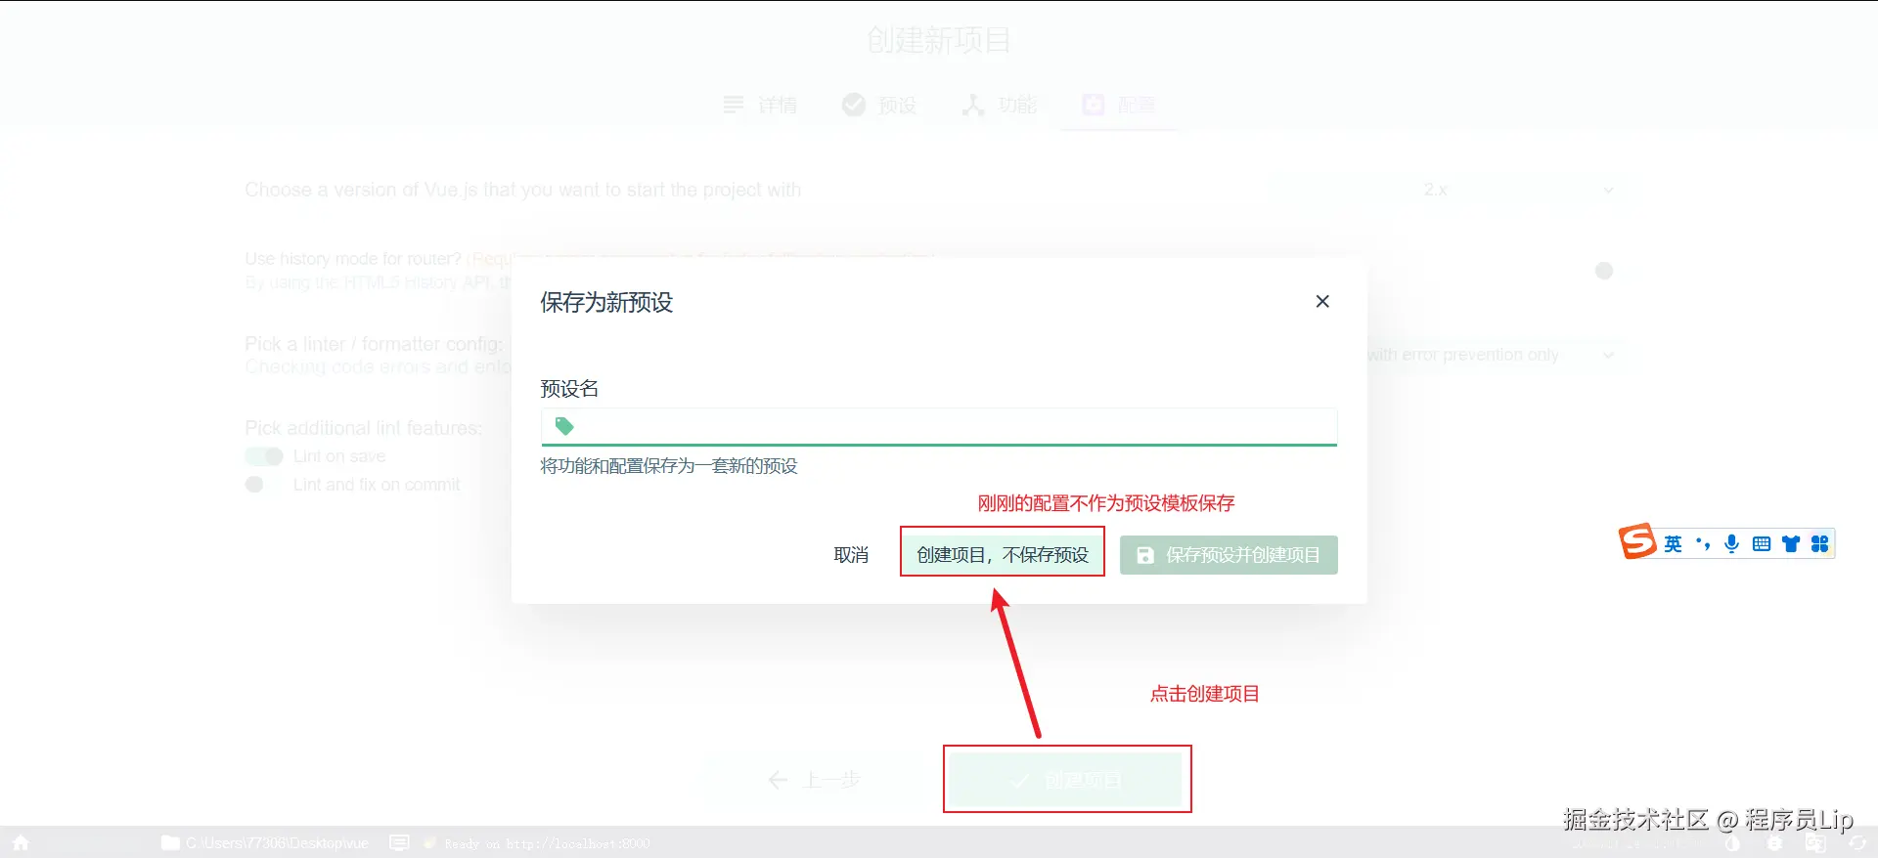The image size is (1878, 858).
Task: Click 保存预设并创建项目 button
Action: point(1229,555)
